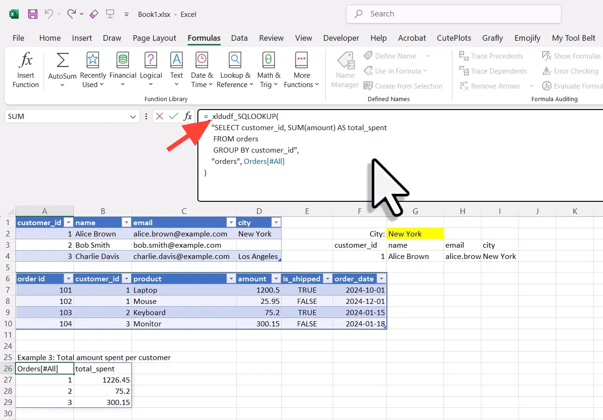
Task: Open the Financial functions icon
Action: click(123, 61)
